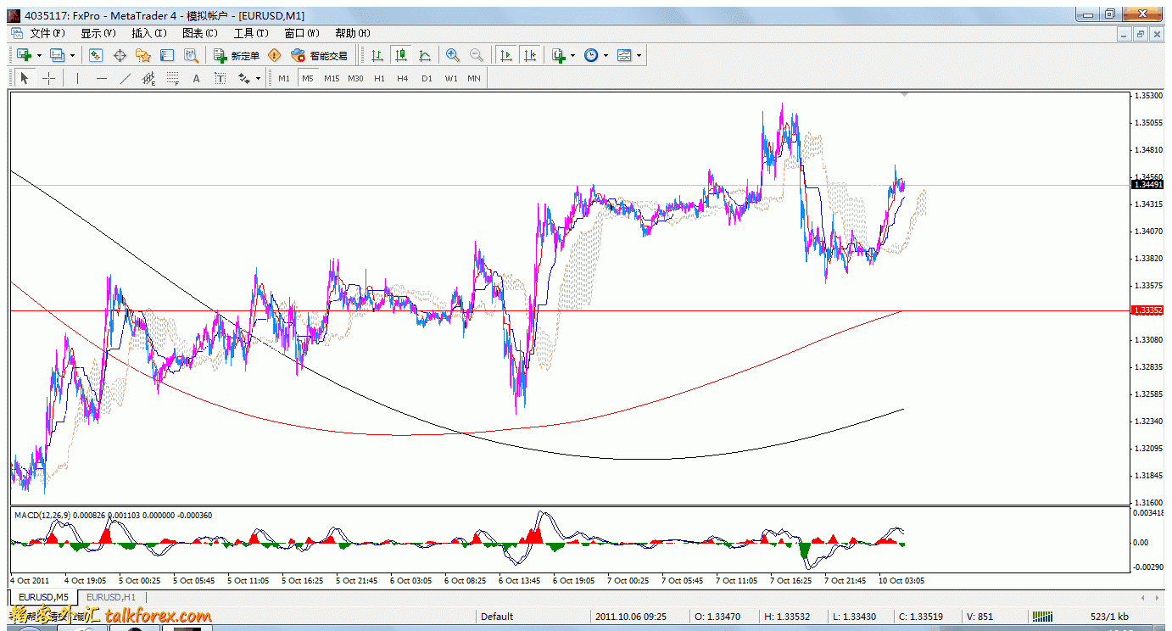Screen dimensions: 1172x631
Task: Open the 显示(V) menu
Action: point(98,33)
